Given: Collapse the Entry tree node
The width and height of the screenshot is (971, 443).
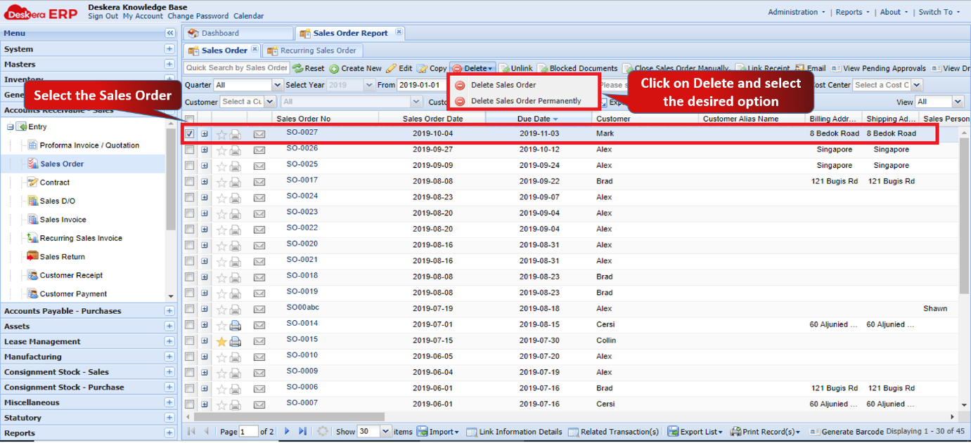Looking at the screenshot, I should click(10, 127).
